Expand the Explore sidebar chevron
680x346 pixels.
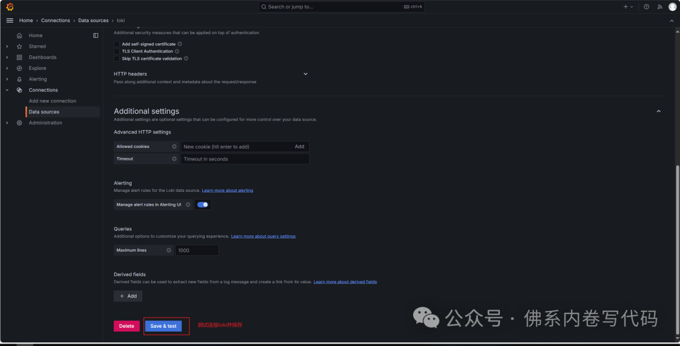[7, 68]
